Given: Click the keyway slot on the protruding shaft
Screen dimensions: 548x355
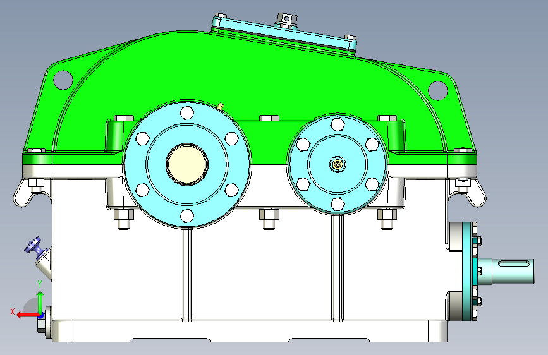Looking at the screenshot, I should pos(513,263).
